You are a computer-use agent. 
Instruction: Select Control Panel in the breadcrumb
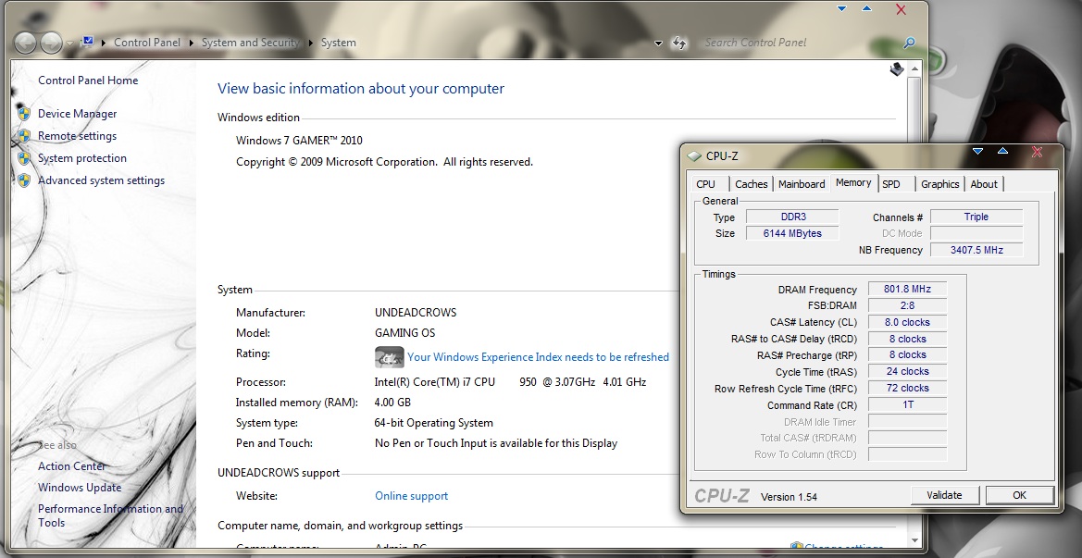pyautogui.click(x=147, y=43)
